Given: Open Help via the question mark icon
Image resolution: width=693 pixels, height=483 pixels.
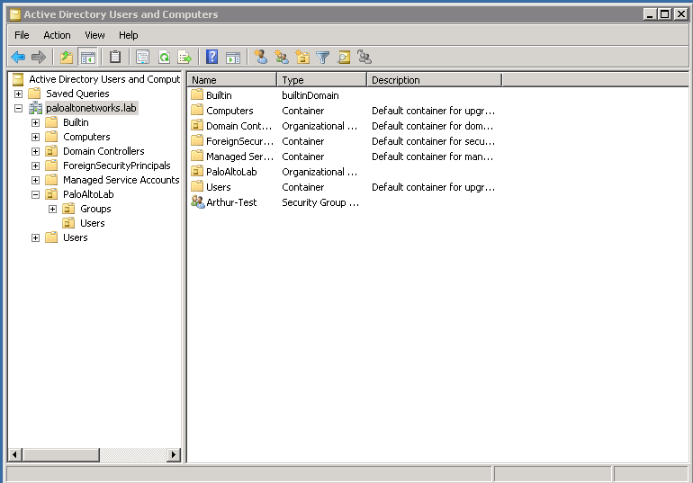Looking at the screenshot, I should 212,58.
